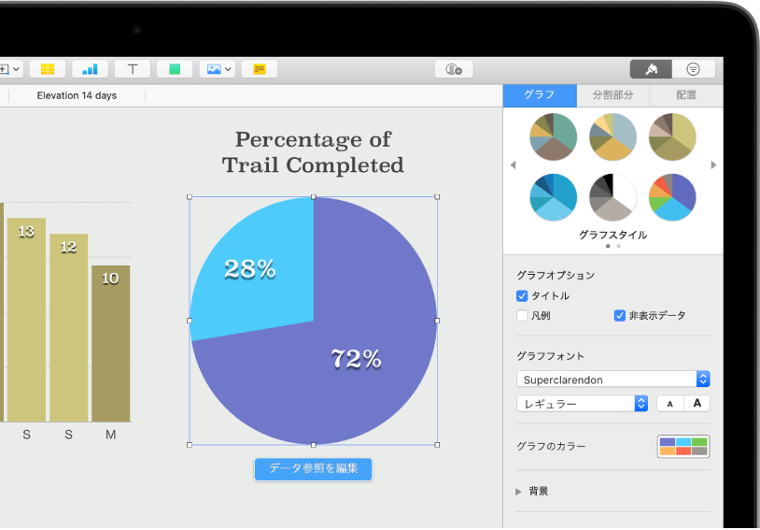
Task: Click the Table icon in toolbar
Action: (x=48, y=69)
